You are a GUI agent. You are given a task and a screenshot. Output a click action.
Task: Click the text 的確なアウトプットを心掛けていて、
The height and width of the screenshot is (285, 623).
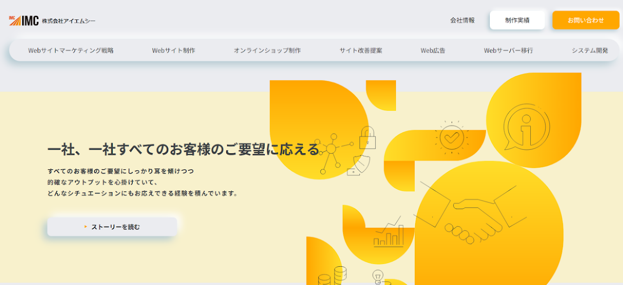(102, 182)
